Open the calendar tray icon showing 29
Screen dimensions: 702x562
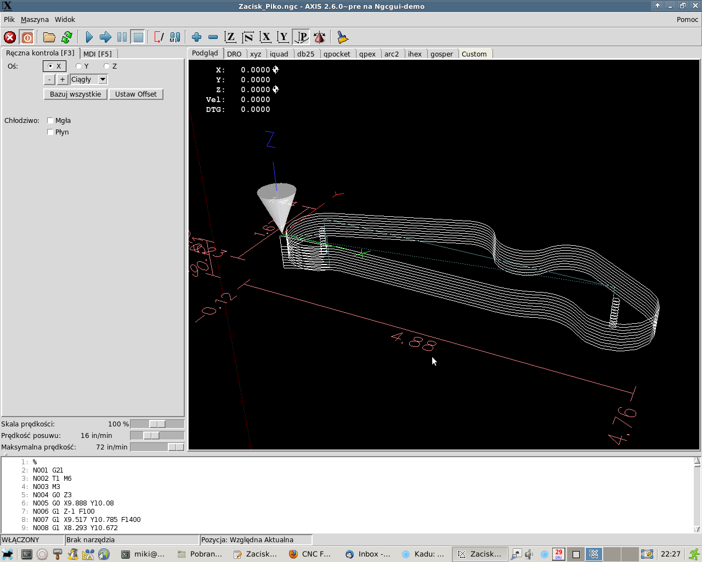point(558,554)
